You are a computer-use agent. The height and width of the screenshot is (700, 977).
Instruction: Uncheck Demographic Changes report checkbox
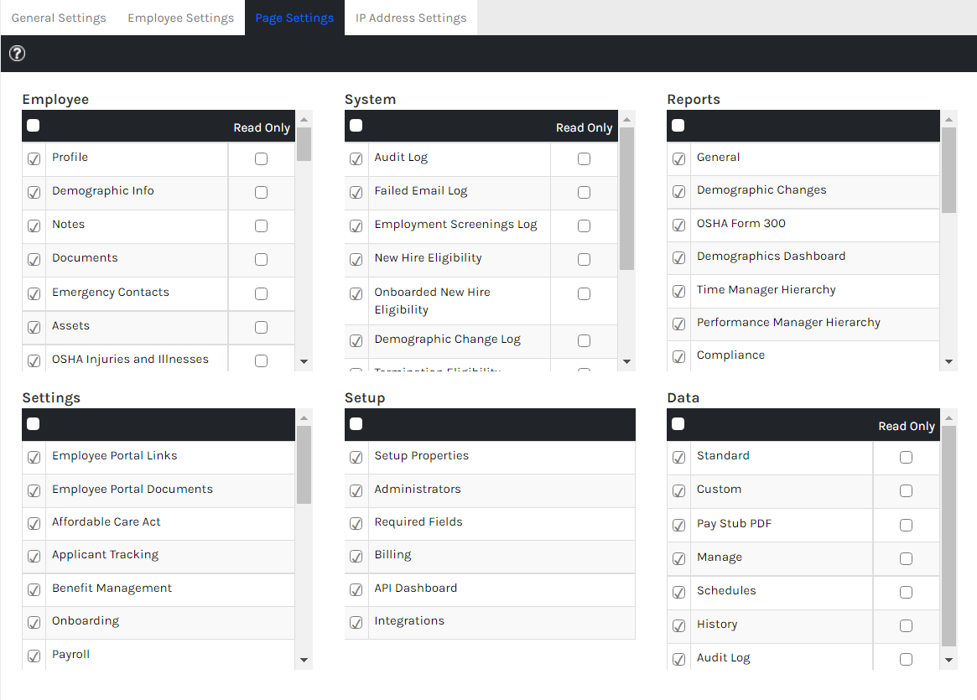(x=679, y=192)
